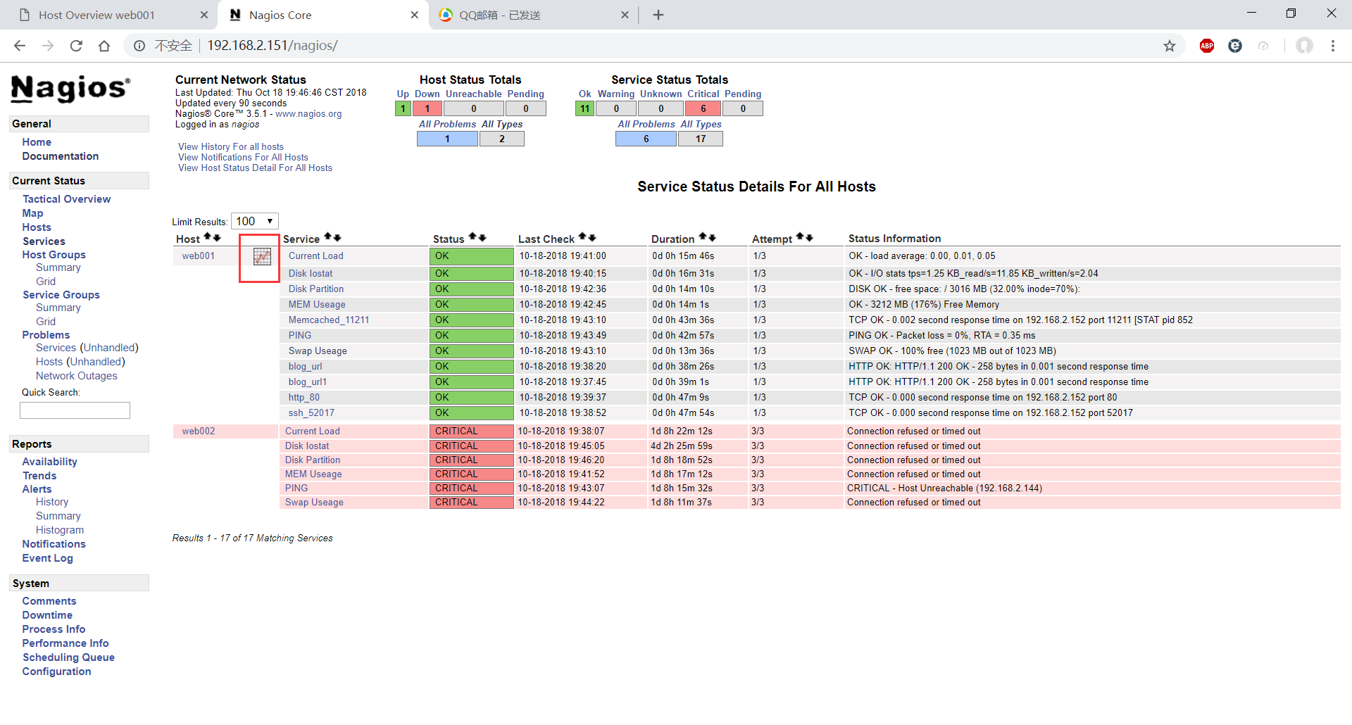Open the web001 host link
Screen dimensions: 1352x725
pos(199,256)
